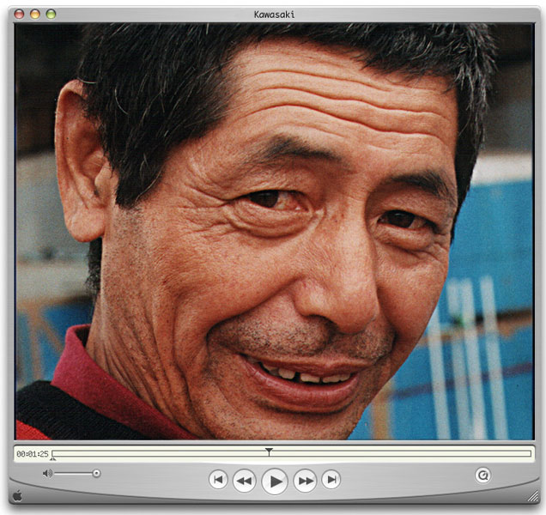Jump to the end of the movie

tap(331, 480)
